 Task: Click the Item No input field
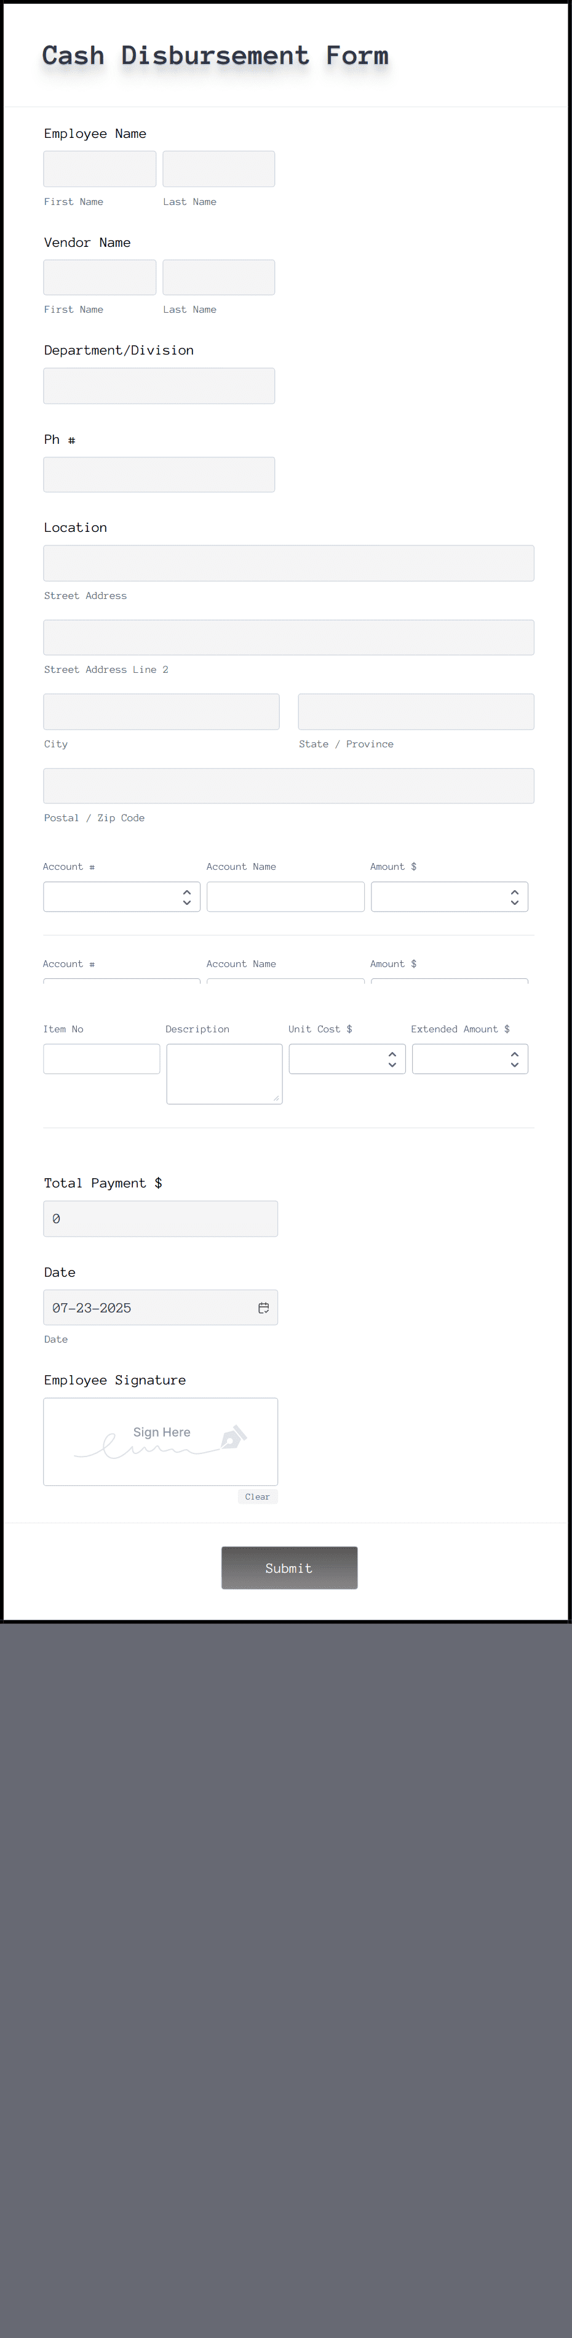101,1058
